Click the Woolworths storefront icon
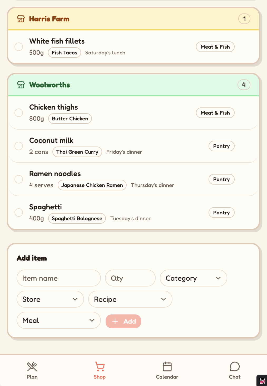The image size is (267, 386). click(x=21, y=85)
